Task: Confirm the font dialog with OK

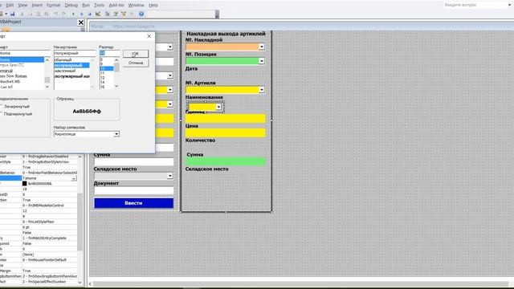Action: point(136,54)
